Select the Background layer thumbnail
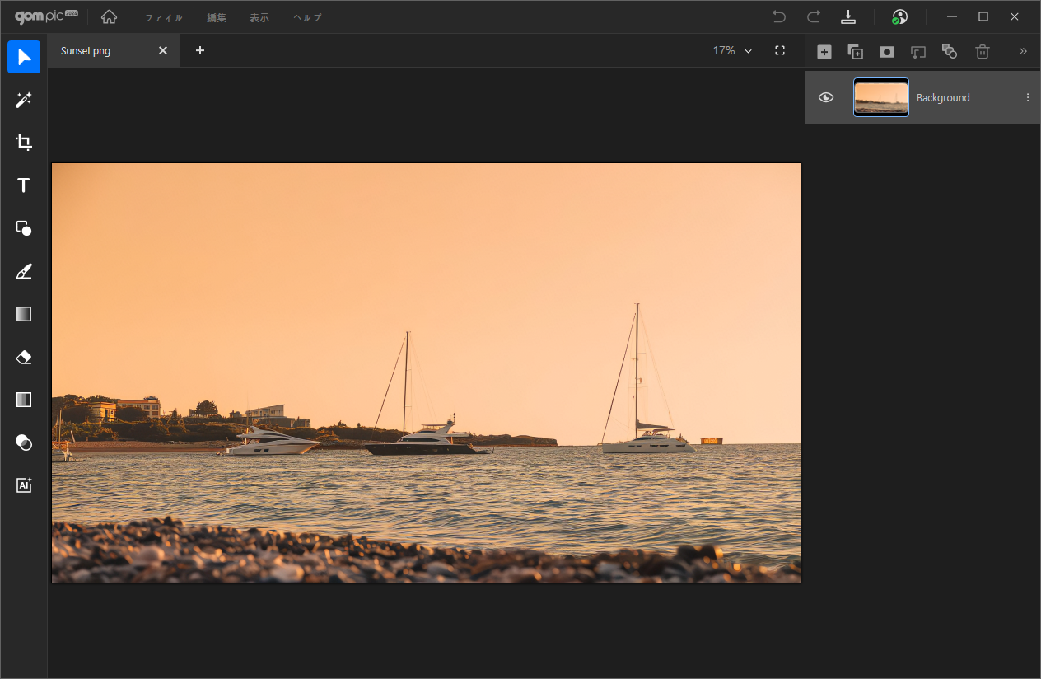Screen dimensions: 1041x679 (x=880, y=97)
